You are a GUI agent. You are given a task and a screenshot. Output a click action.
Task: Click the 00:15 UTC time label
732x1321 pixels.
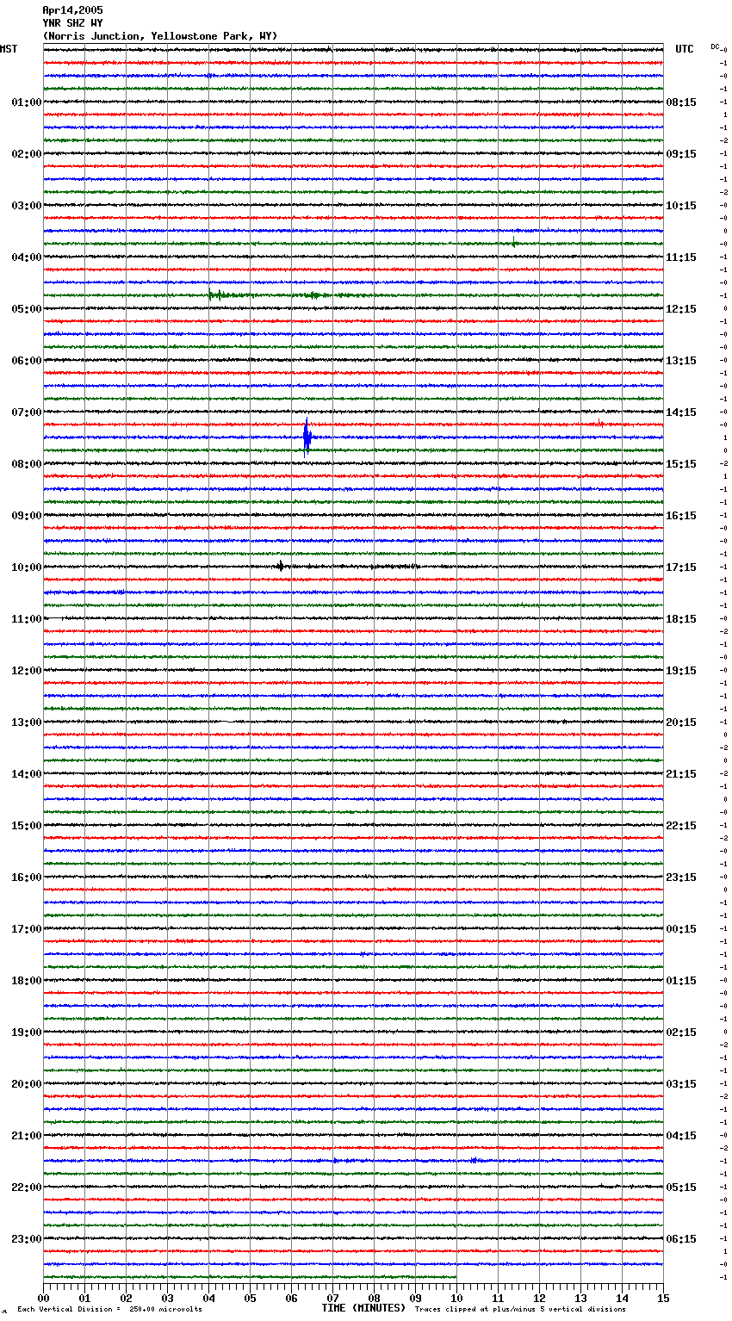pyautogui.click(x=681, y=929)
